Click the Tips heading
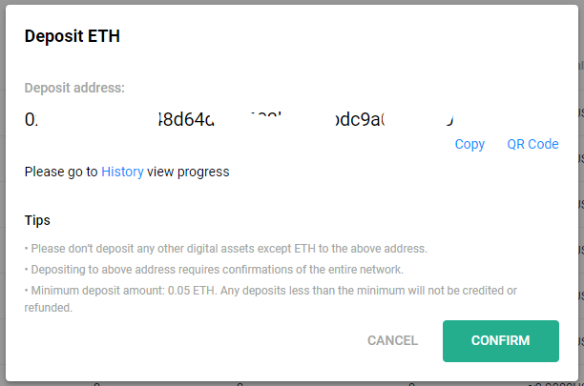 click(37, 220)
